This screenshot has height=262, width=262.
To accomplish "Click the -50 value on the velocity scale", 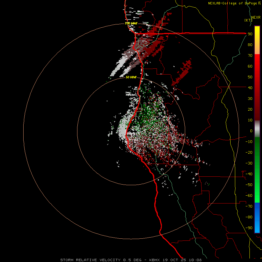I will 249,185.
